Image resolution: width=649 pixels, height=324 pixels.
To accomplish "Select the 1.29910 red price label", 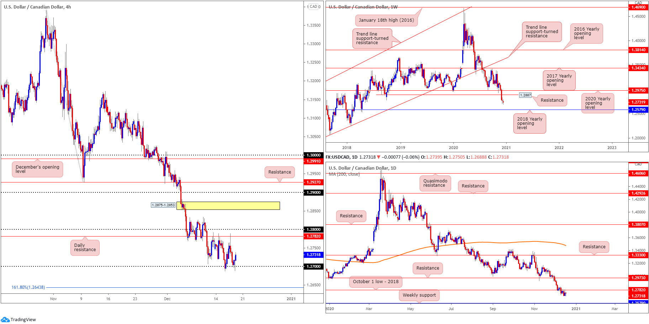I will coord(313,161).
